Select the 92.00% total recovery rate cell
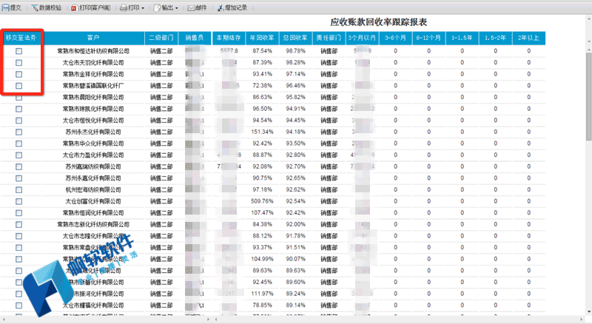This screenshot has width=592, height=324. click(x=295, y=224)
